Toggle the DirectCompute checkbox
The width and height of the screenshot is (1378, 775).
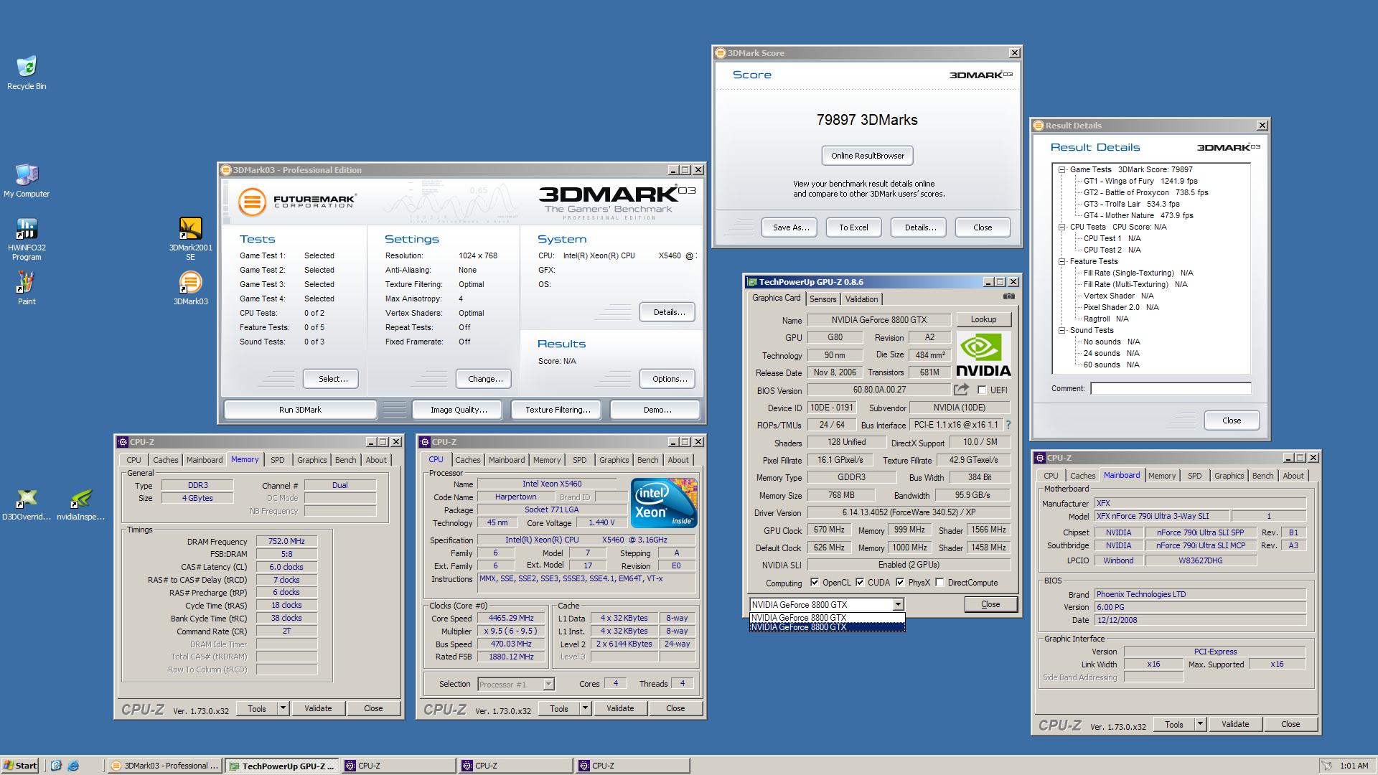pos(939,583)
